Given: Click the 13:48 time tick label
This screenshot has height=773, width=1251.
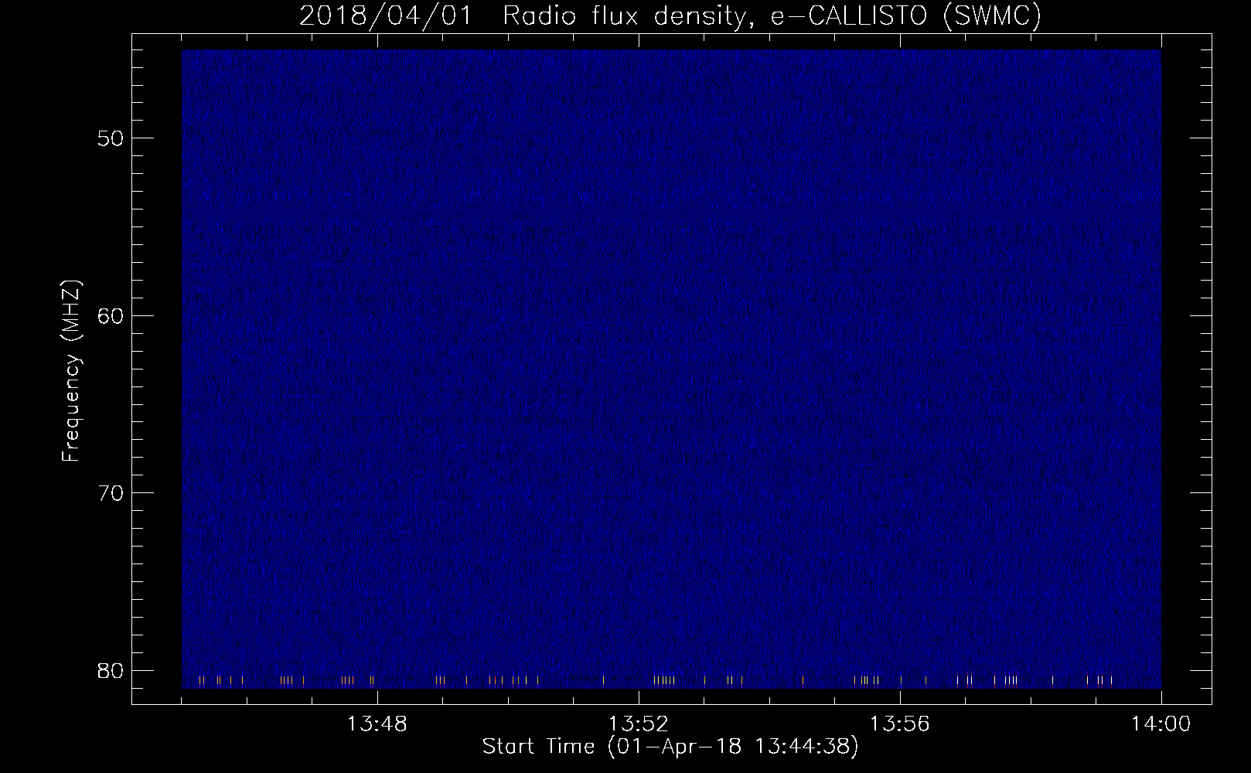Looking at the screenshot, I should (x=377, y=724).
